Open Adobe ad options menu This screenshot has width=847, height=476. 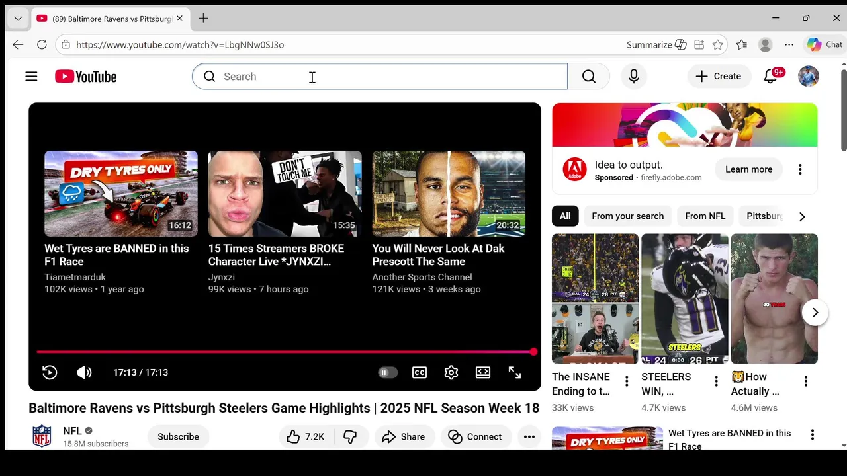point(800,169)
